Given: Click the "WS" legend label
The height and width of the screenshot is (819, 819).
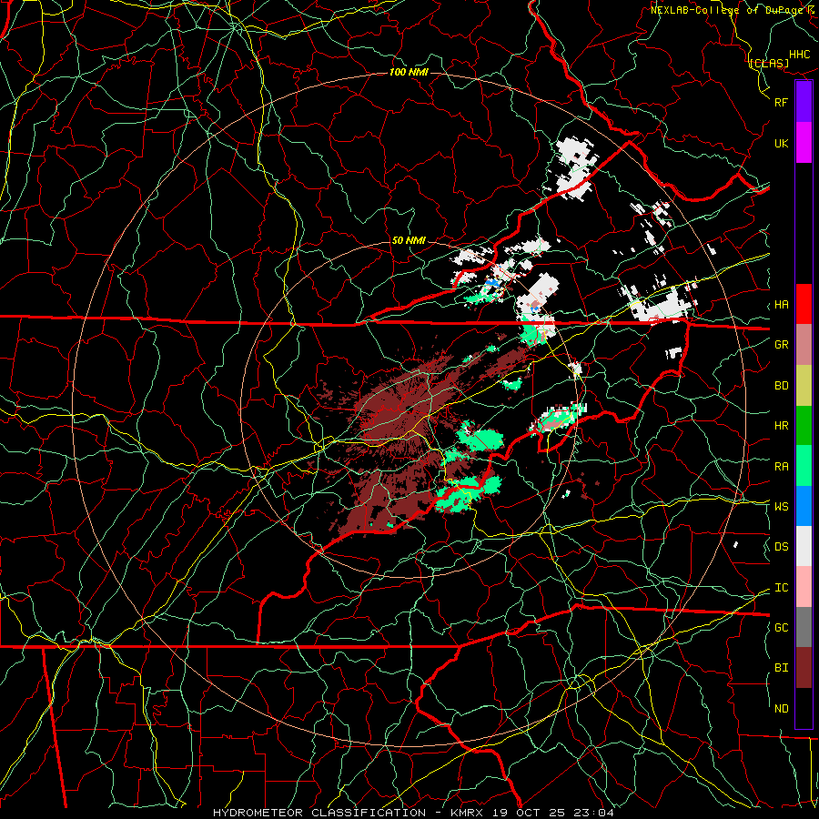Looking at the screenshot, I should coord(781,506).
